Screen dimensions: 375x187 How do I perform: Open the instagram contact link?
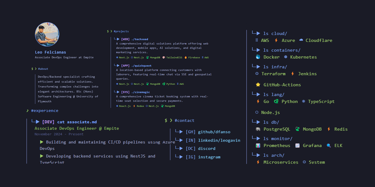click(209, 157)
